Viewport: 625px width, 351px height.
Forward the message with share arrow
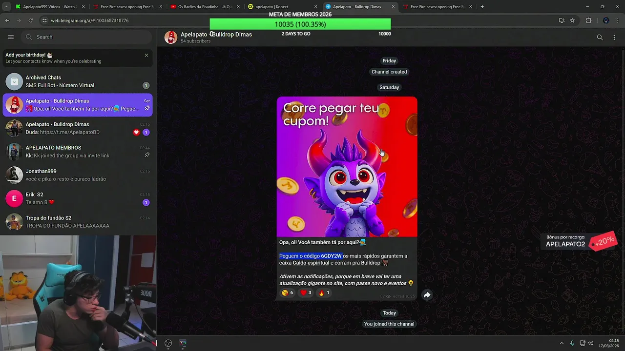tap(427, 295)
